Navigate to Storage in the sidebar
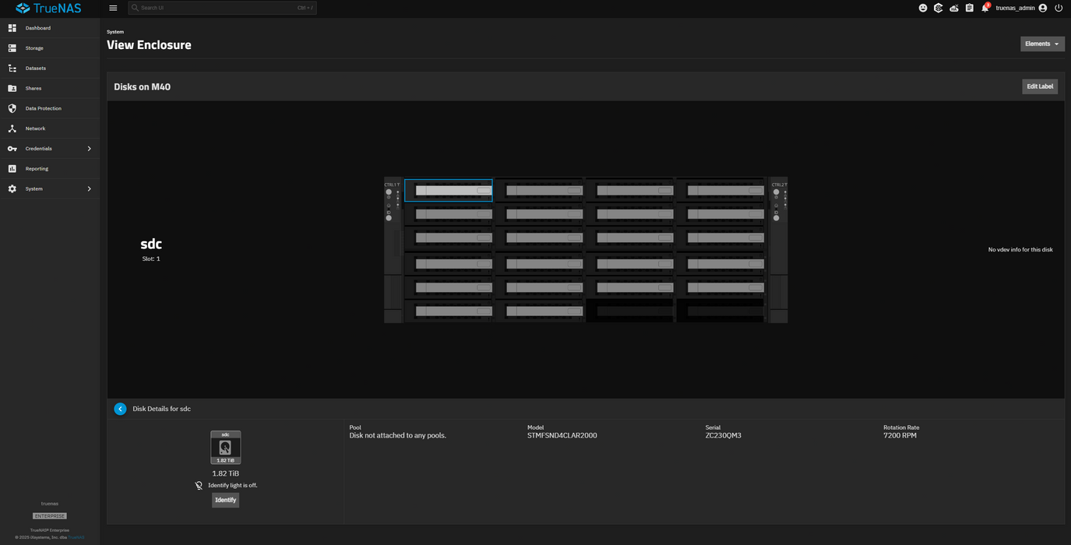The height and width of the screenshot is (545, 1071). pyautogui.click(x=34, y=48)
